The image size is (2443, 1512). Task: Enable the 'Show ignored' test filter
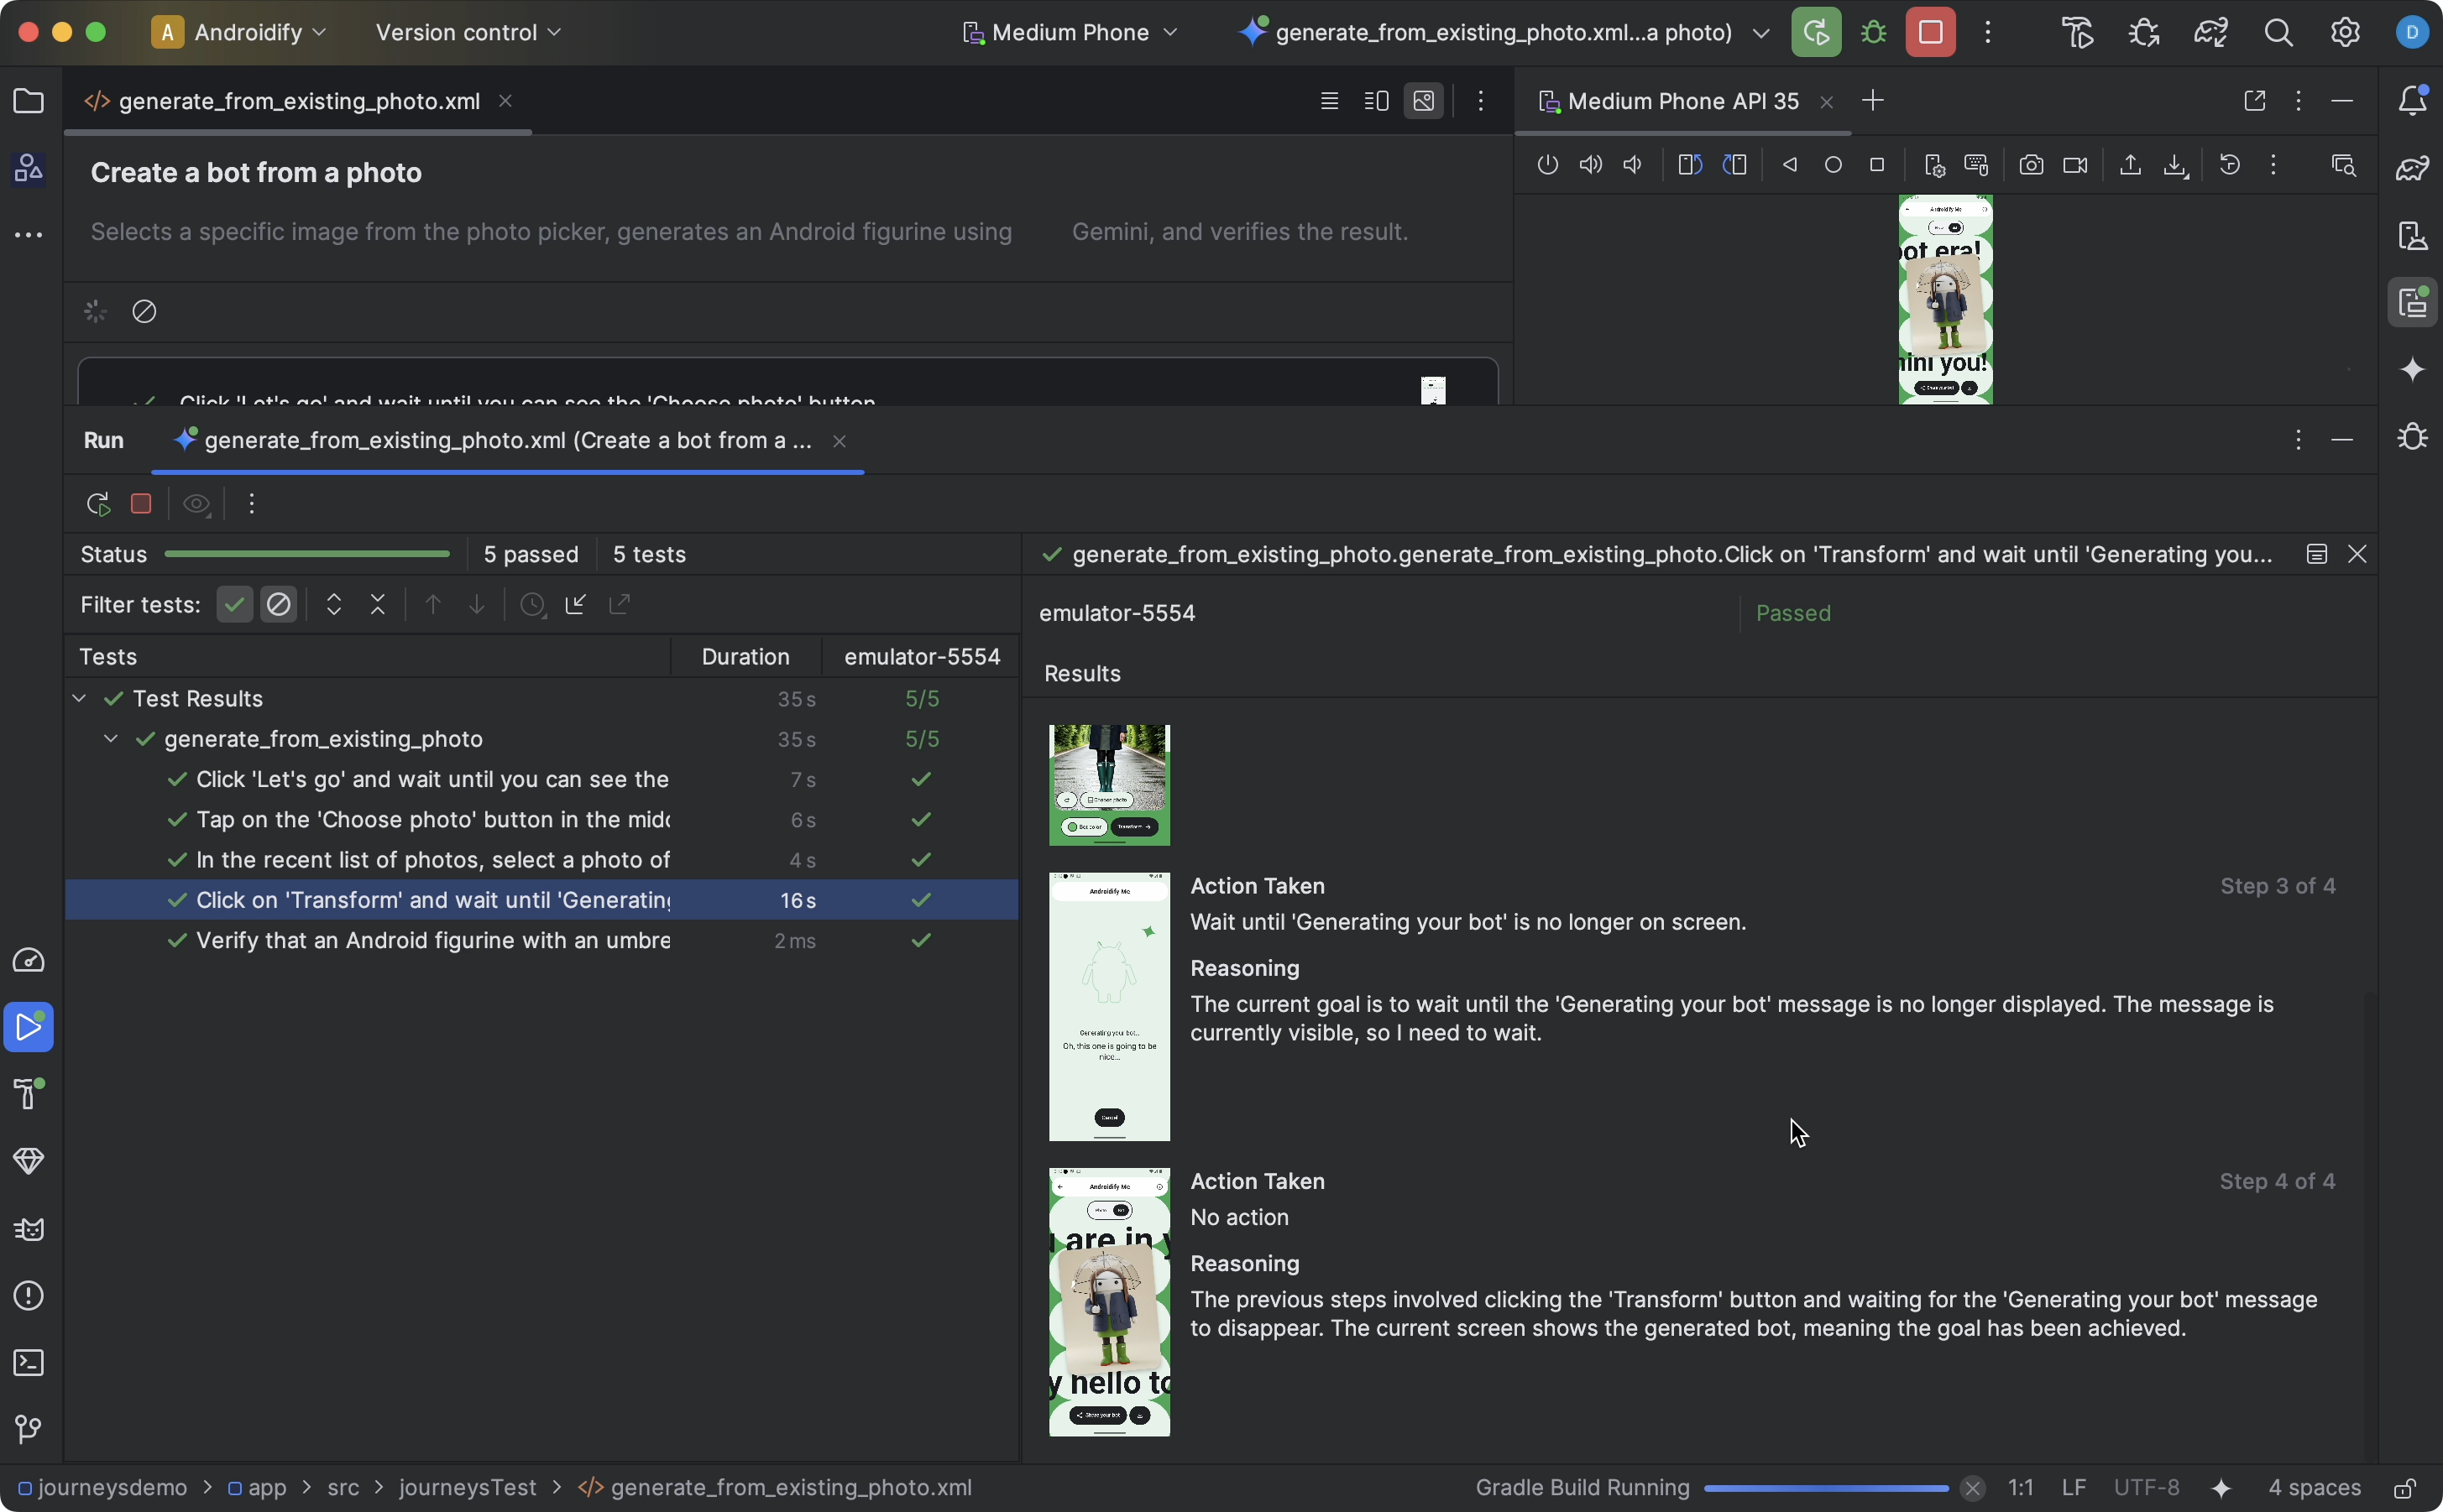coord(279,605)
